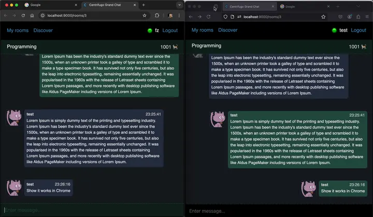373x217 pixels.
Task: Expand Chrome's tab search dropdown
Action: [x=179, y=5]
